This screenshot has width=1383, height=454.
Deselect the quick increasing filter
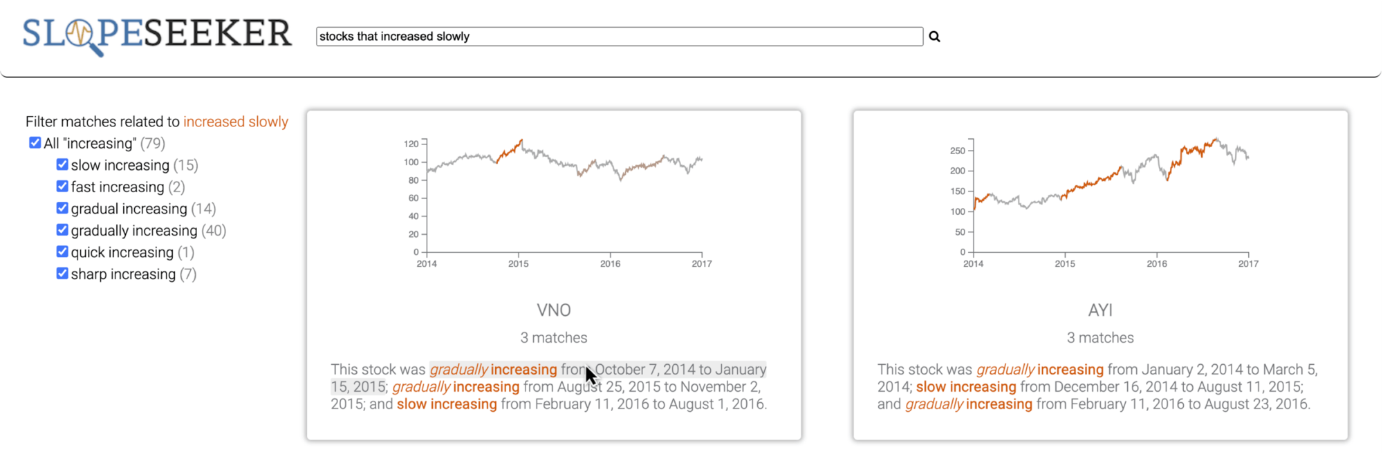pos(62,252)
